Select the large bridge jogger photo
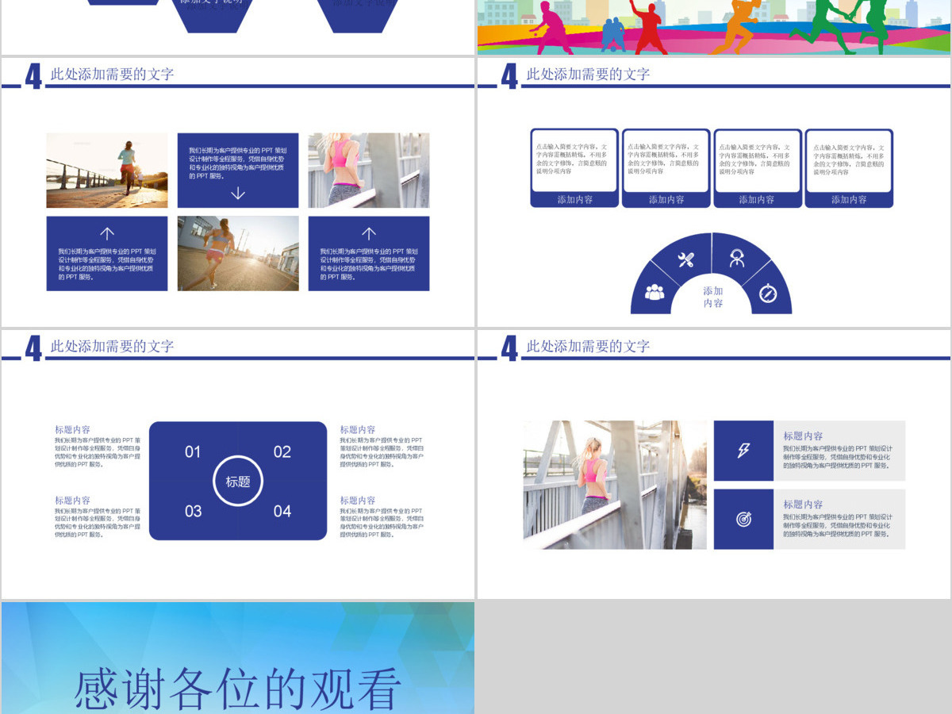The width and height of the screenshot is (952, 714). [x=615, y=485]
